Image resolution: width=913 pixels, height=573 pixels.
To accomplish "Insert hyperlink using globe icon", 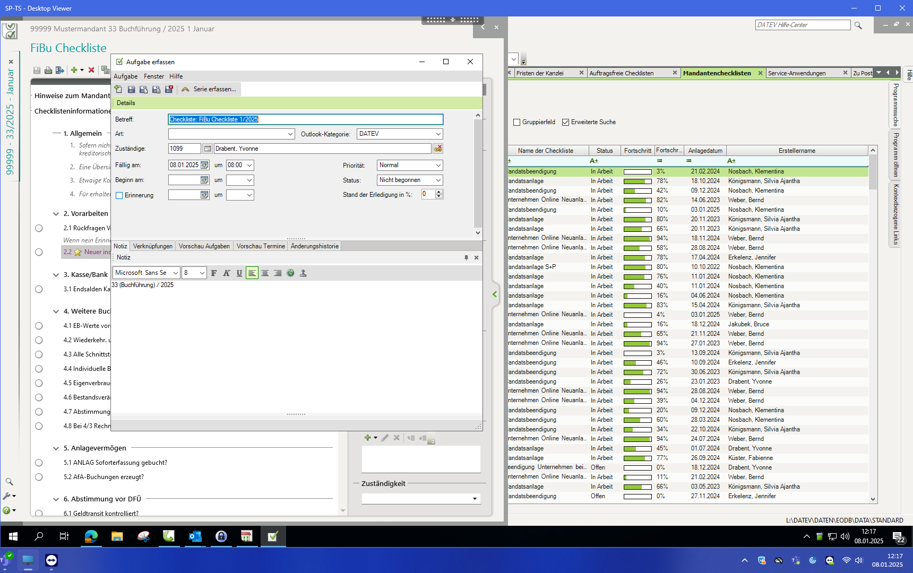I will click(x=290, y=273).
